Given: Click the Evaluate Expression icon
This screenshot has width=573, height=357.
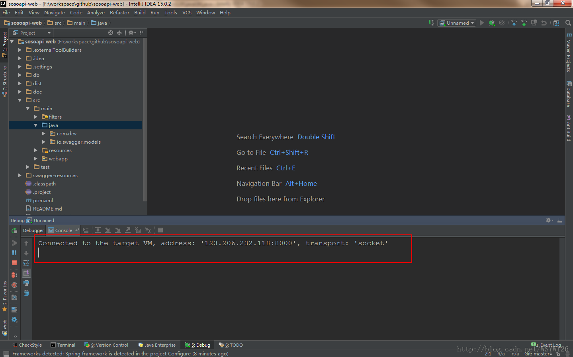Looking at the screenshot, I should (x=160, y=230).
